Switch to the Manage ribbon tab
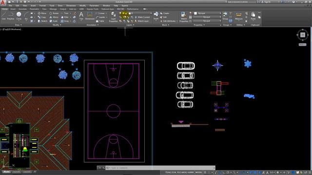 tap(53, 9)
